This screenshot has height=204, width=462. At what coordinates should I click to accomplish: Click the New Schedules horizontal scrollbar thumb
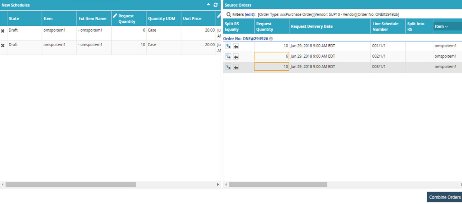coord(71,184)
